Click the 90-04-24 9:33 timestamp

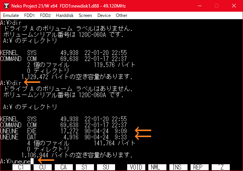coord(106,137)
